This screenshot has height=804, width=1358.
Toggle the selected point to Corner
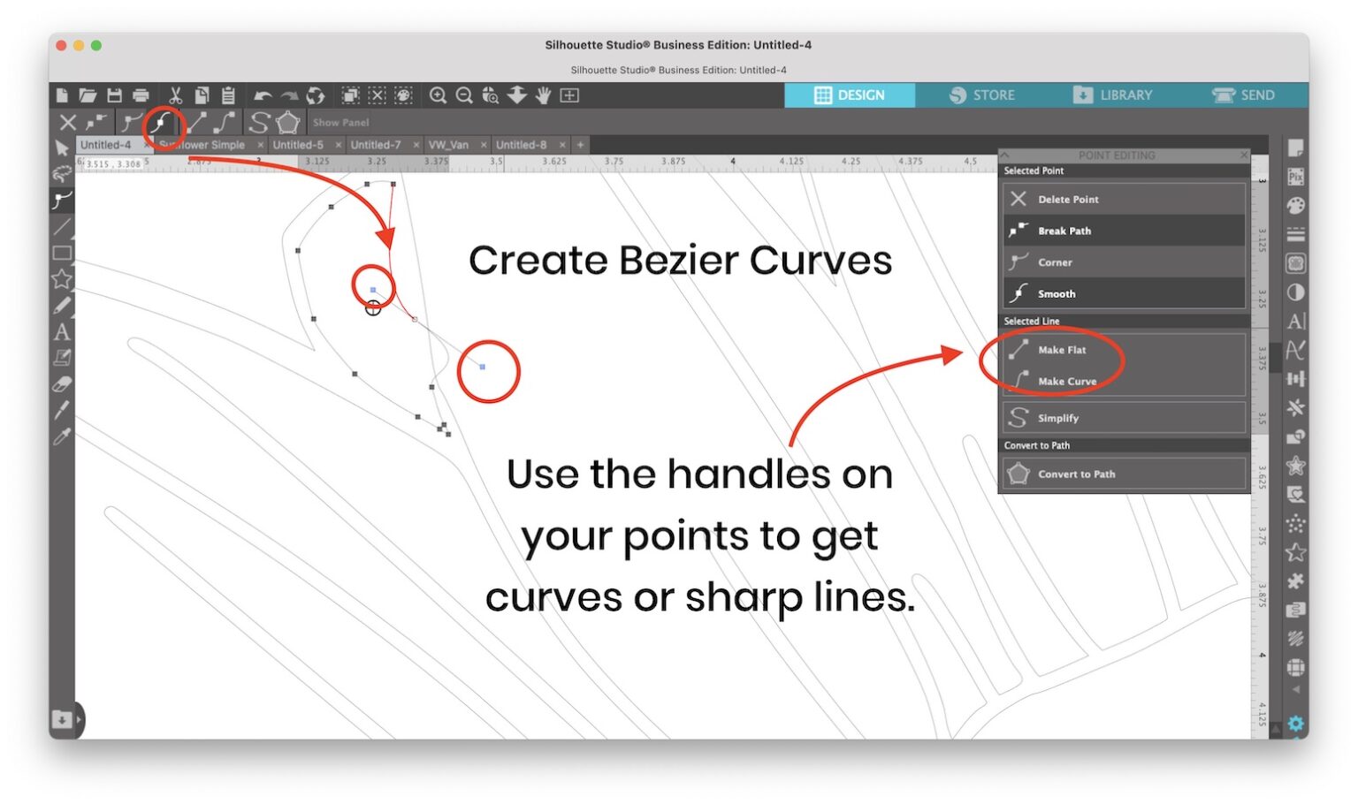pos(1124,262)
